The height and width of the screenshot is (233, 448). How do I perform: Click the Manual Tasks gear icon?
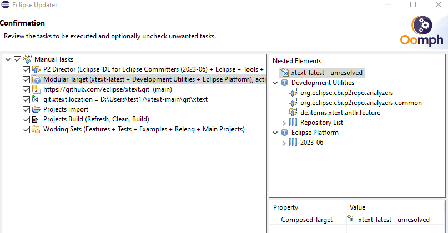click(27, 59)
